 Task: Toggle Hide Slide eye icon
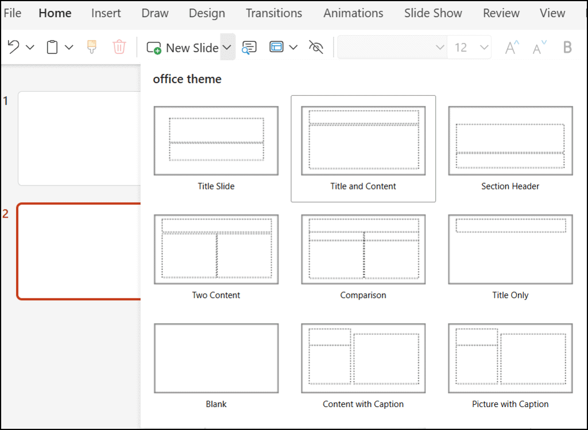click(x=316, y=47)
